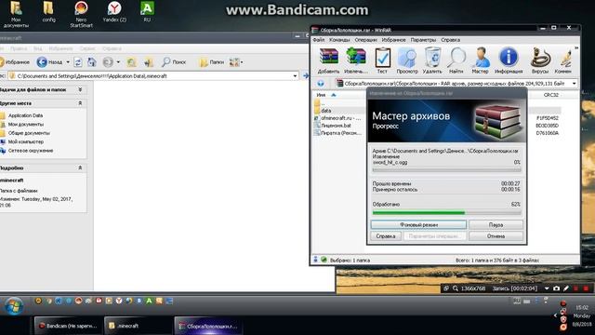
Task: Open 'Мои документы' link in Explorer sidebar
Action: pos(26,124)
